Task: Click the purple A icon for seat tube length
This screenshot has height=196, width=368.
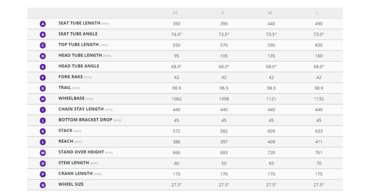Action: coord(43,24)
